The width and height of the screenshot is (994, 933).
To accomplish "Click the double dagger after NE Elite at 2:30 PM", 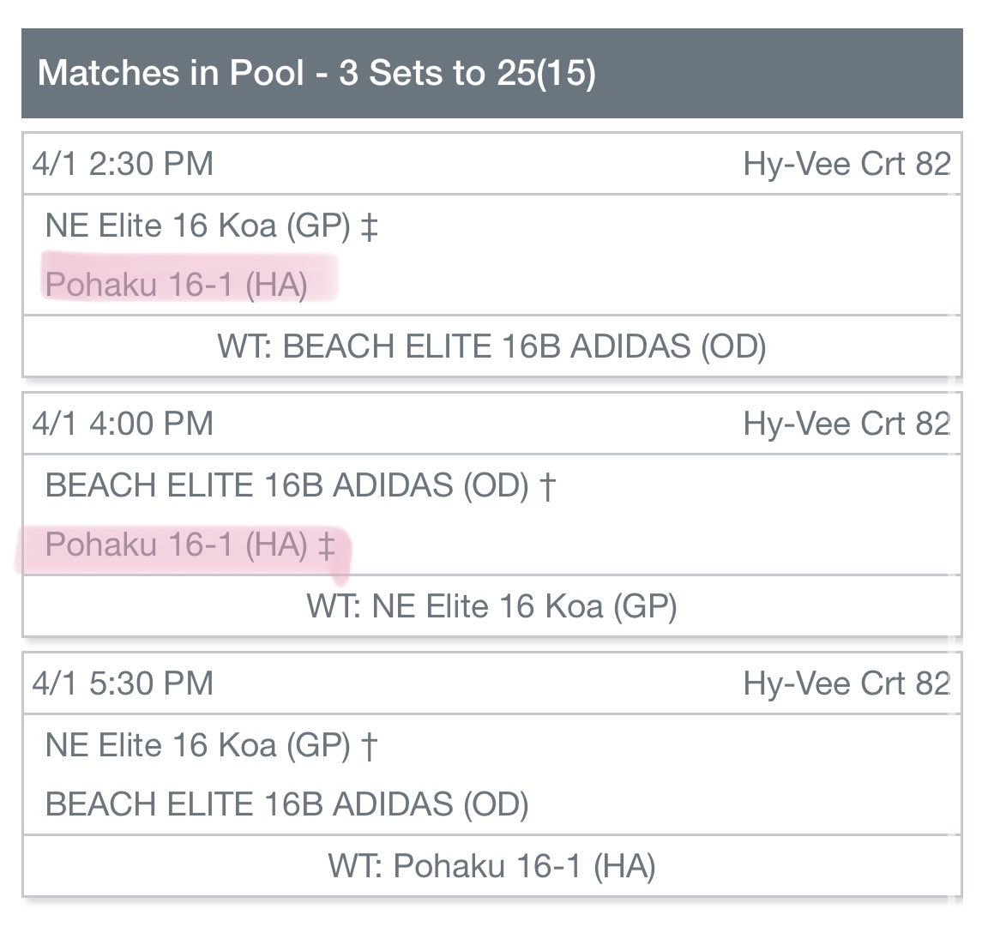I will pyautogui.click(x=370, y=227).
